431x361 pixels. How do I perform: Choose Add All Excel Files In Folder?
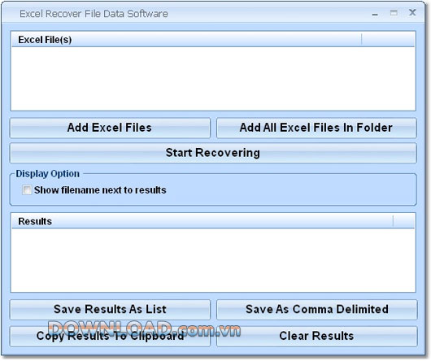(316, 128)
